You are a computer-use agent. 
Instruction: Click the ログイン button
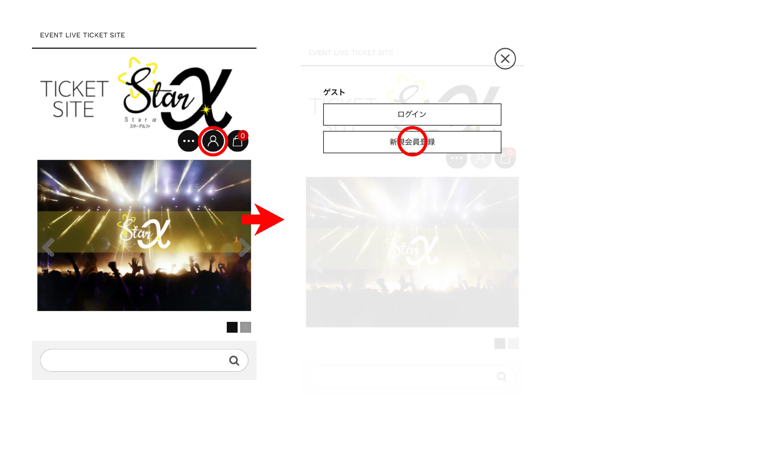coord(412,115)
